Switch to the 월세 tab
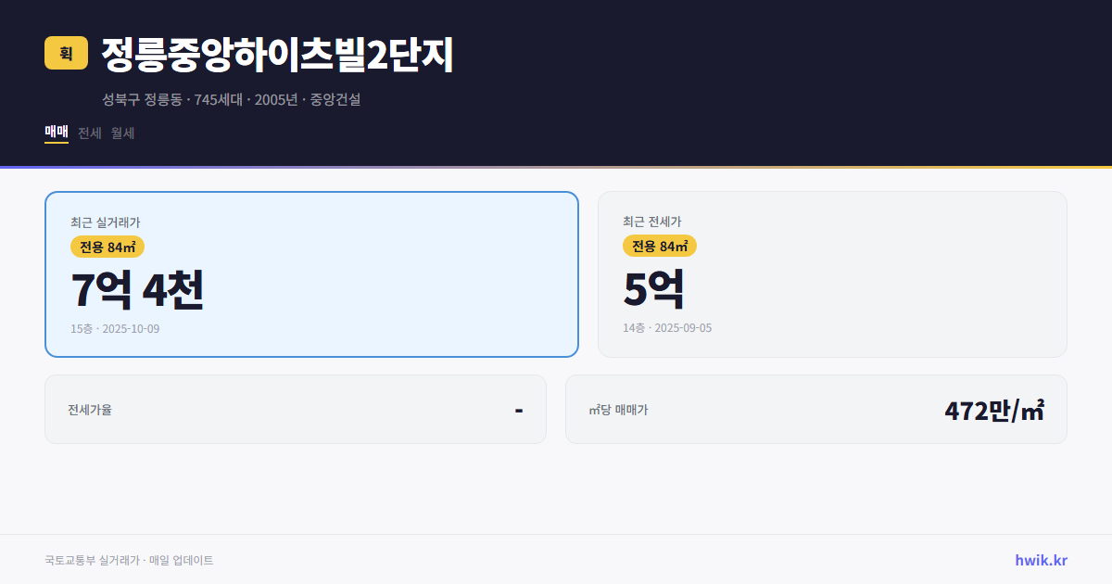This screenshot has height=584, width=1112. point(121,133)
